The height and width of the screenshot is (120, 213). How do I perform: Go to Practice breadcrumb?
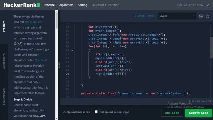click(49, 5)
